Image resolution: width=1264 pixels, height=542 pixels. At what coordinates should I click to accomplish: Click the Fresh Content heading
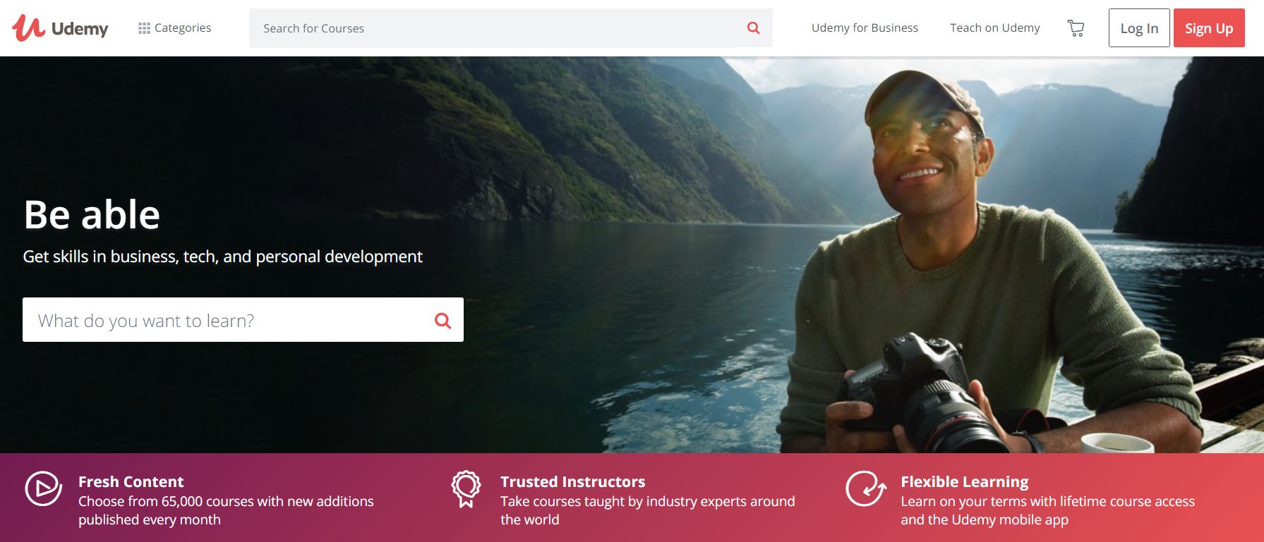tap(131, 481)
